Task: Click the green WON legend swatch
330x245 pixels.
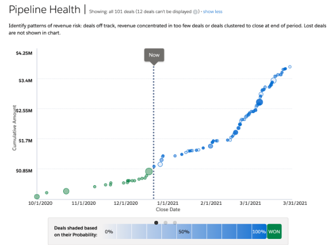Action: click(x=274, y=231)
